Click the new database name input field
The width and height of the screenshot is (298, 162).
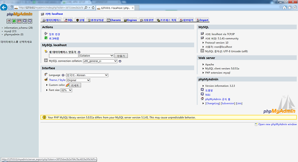(64, 56)
